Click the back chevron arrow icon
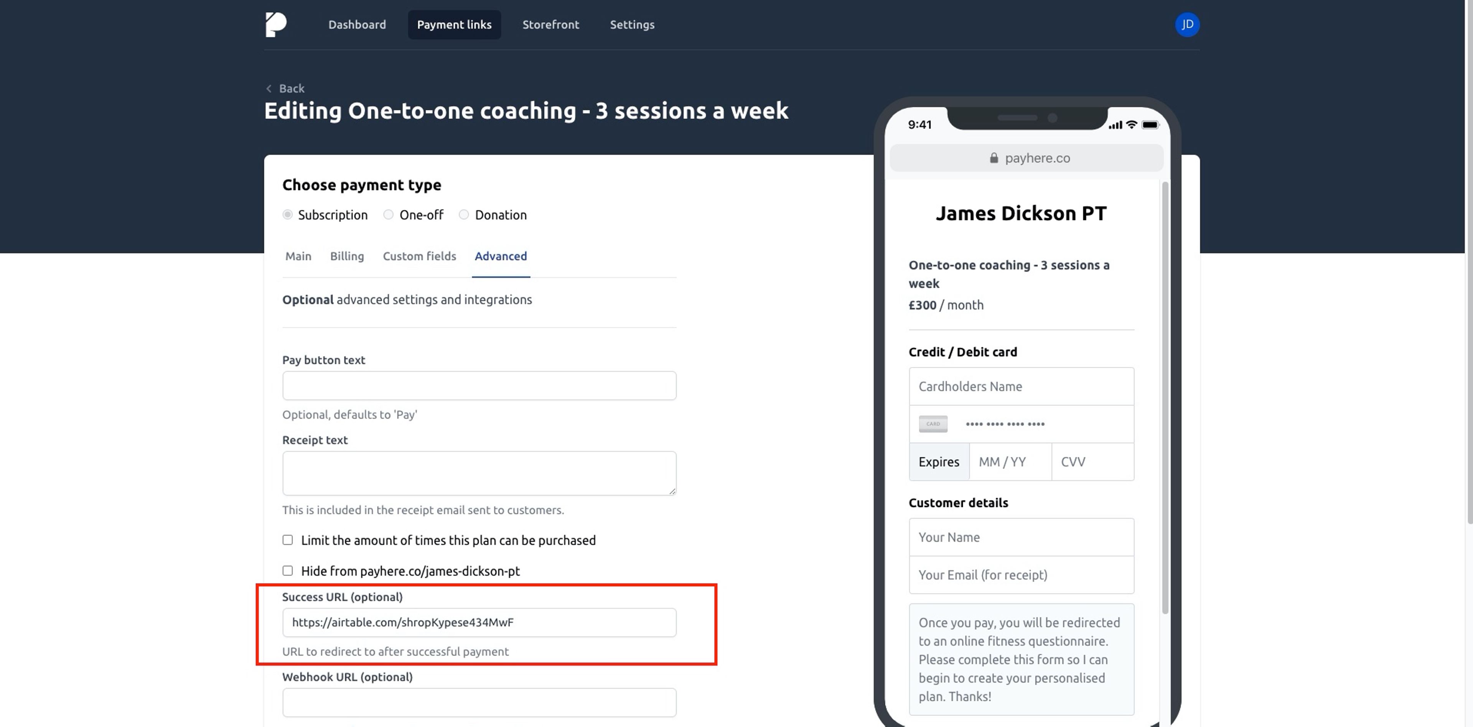1473x727 pixels. pos(269,89)
